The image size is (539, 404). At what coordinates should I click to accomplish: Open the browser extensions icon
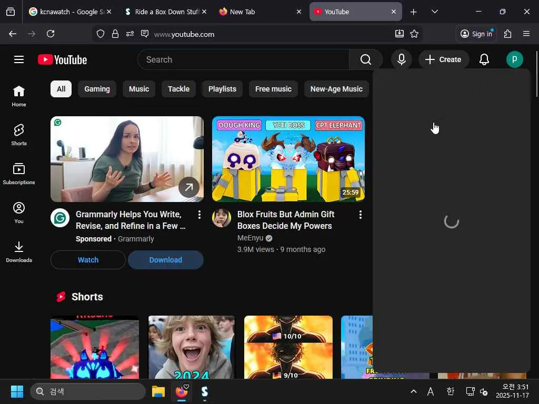click(x=508, y=34)
